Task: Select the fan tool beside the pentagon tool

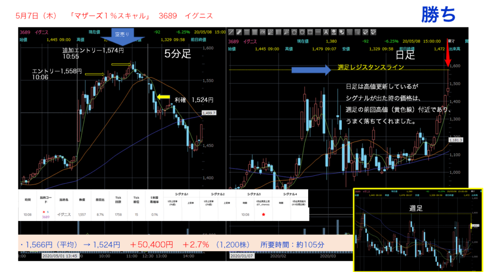Action: 286,32
